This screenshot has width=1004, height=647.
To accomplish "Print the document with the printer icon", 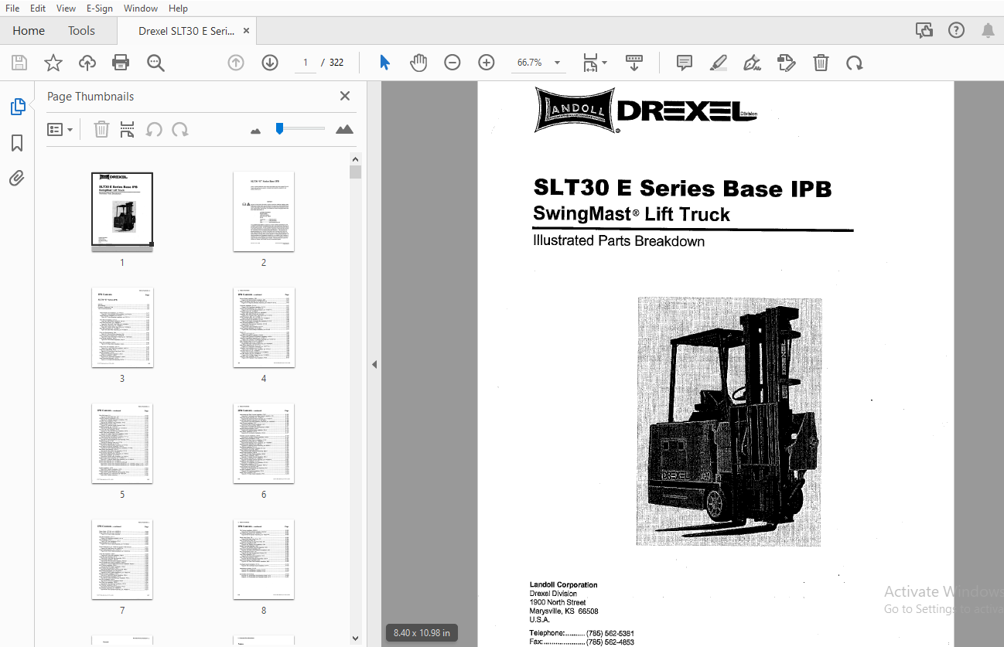I will pyautogui.click(x=121, y=63).
